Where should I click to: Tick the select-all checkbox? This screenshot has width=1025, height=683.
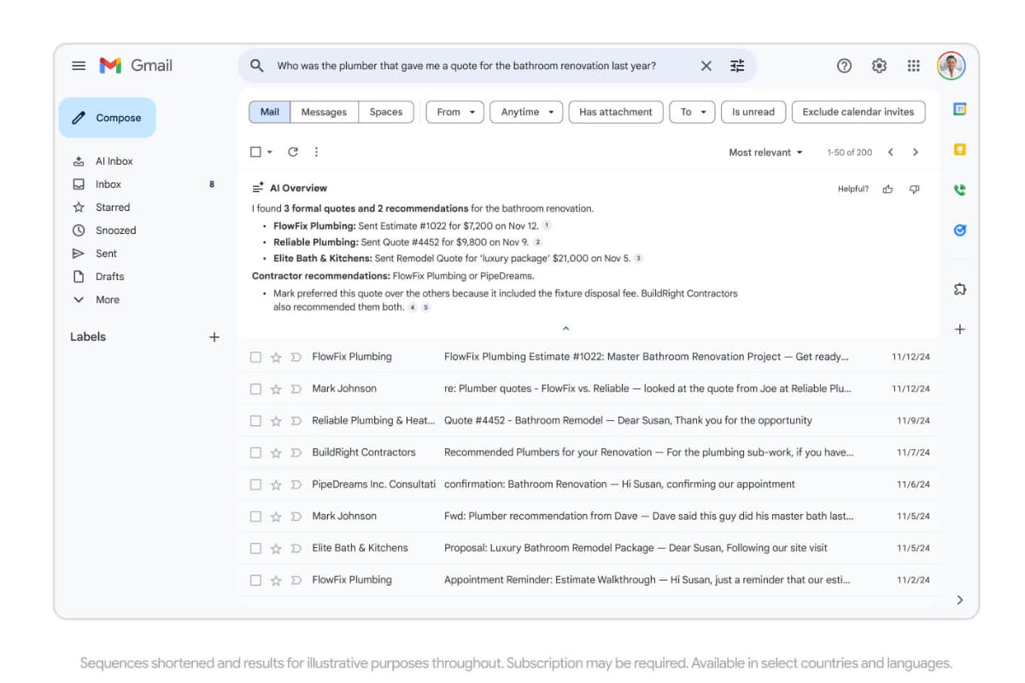[x=255, y=152]
